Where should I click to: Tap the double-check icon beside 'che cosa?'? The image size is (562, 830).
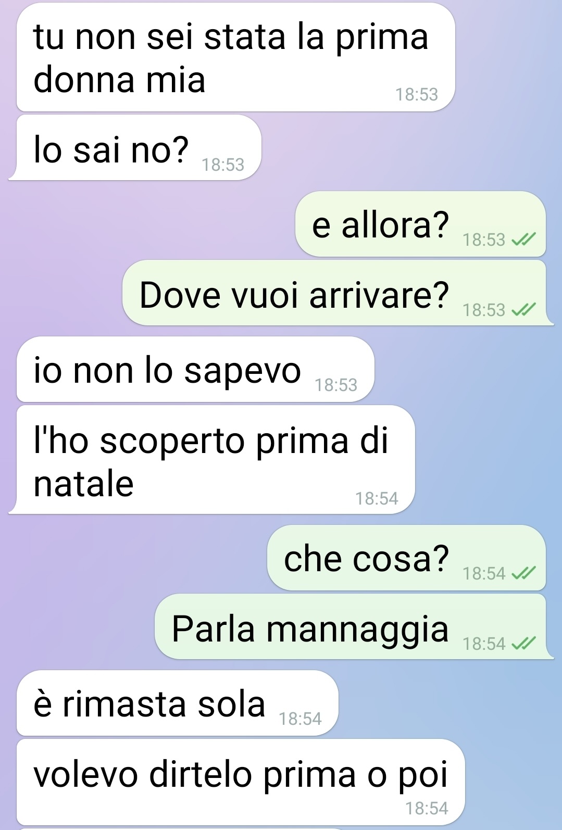(523, 573)
